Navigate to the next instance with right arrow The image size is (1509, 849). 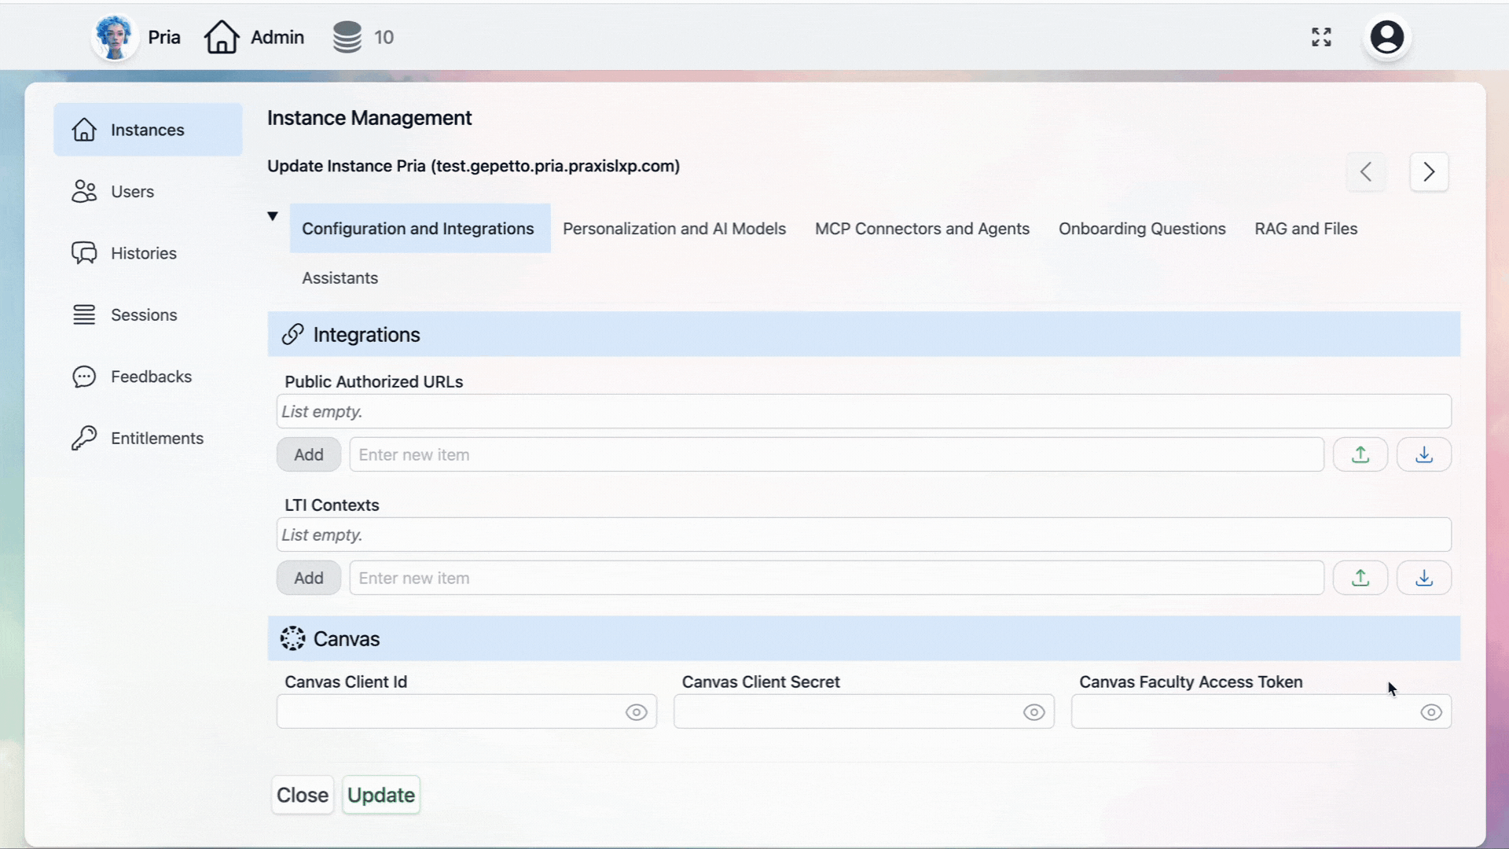click(1429, 172)
